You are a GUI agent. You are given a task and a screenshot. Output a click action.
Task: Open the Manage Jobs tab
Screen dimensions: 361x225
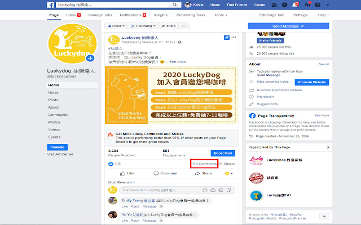click(x=100, y=15)
